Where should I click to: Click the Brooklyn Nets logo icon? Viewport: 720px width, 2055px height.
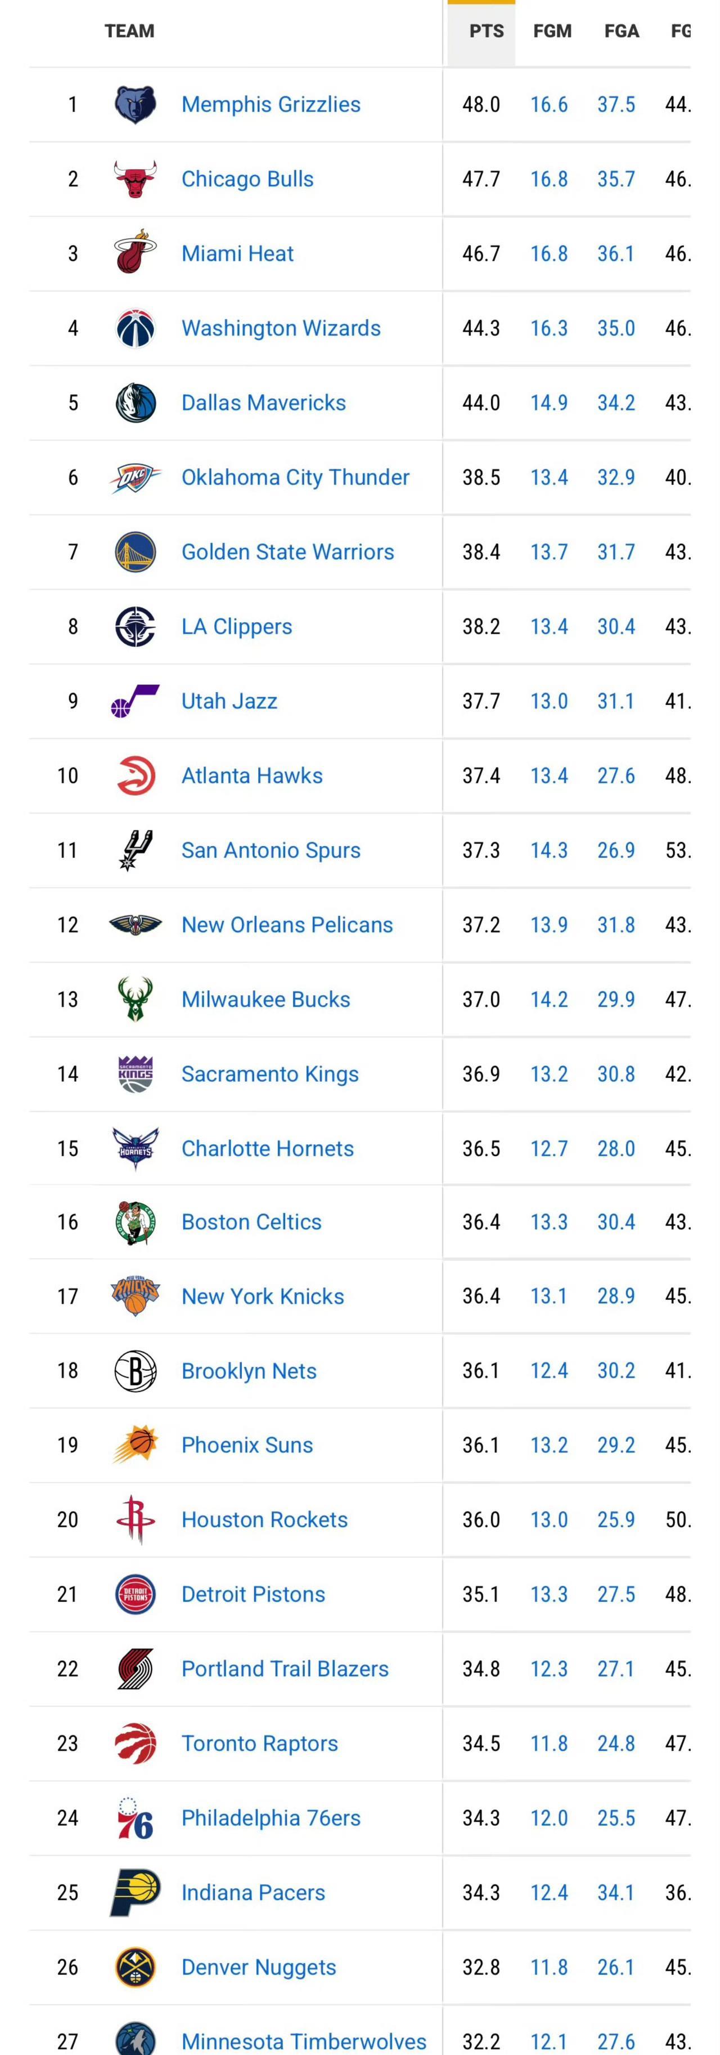coord(136,1371)
